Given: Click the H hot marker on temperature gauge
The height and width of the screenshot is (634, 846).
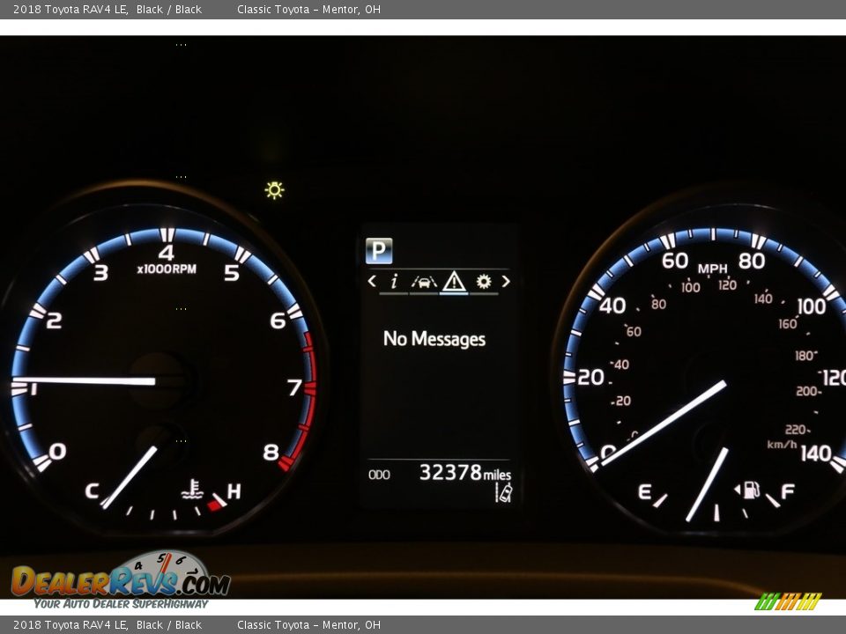Looking at the screenshot, I should [x=234, y=491].
